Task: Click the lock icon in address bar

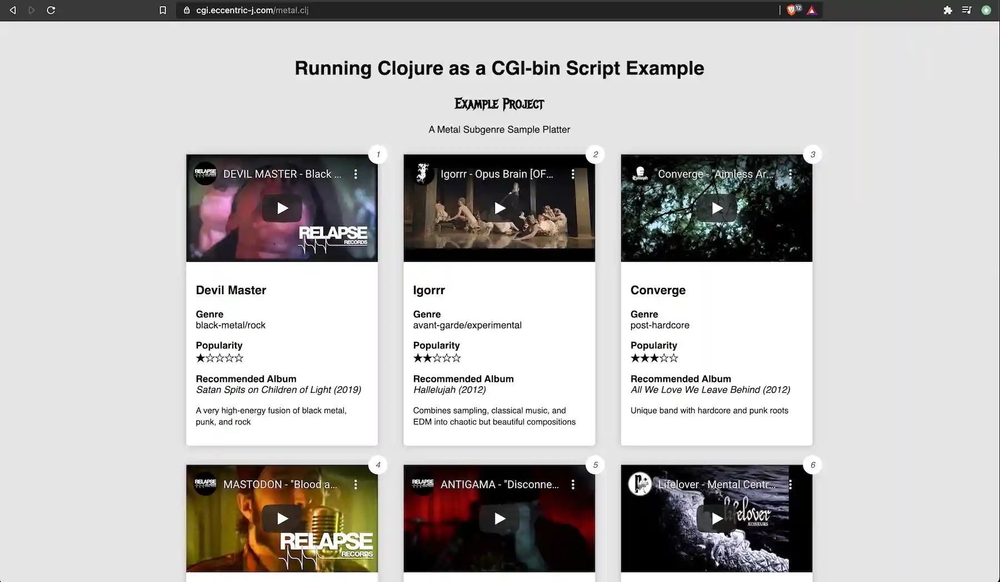Action: point(187,10)
